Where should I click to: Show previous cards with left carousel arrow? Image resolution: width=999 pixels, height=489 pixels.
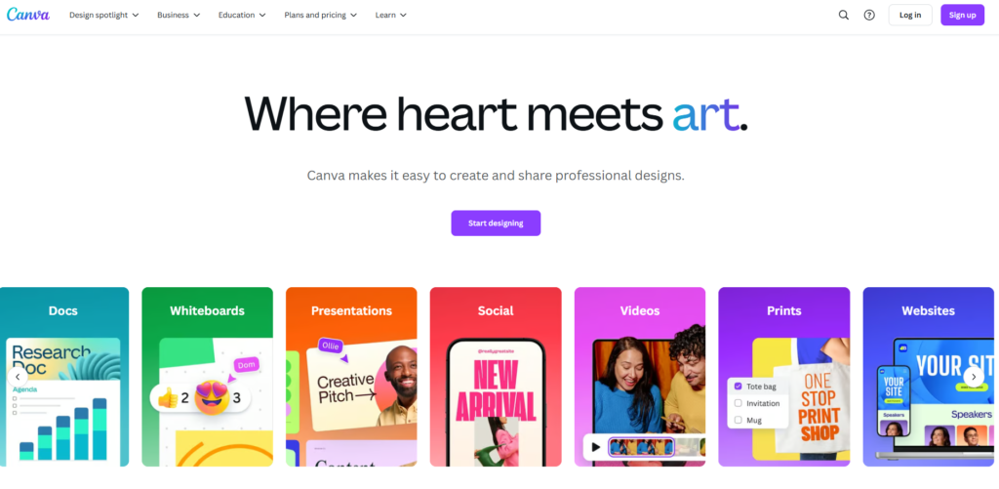(18, 377)
